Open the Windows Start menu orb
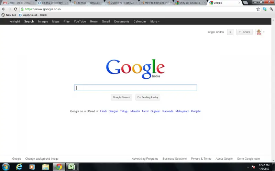The image size is (275, 171). (x=5, y=167)
